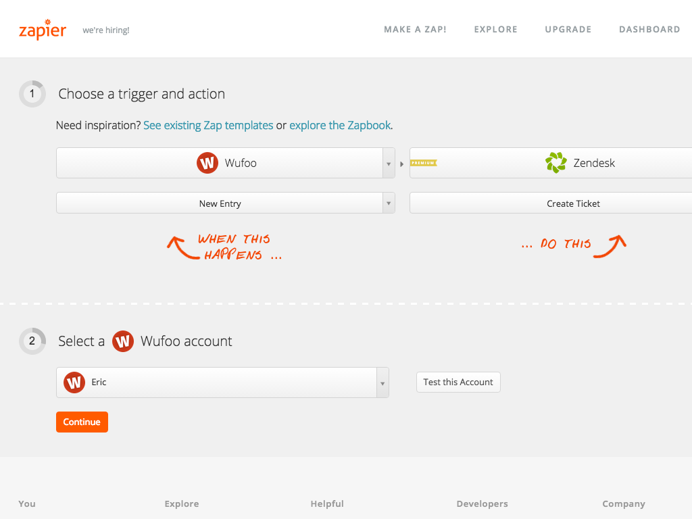This screenshot has height=519, width=692.
Task: Click the Wufoo icon in trigger app selector
Action: click(x=207, y=163)
